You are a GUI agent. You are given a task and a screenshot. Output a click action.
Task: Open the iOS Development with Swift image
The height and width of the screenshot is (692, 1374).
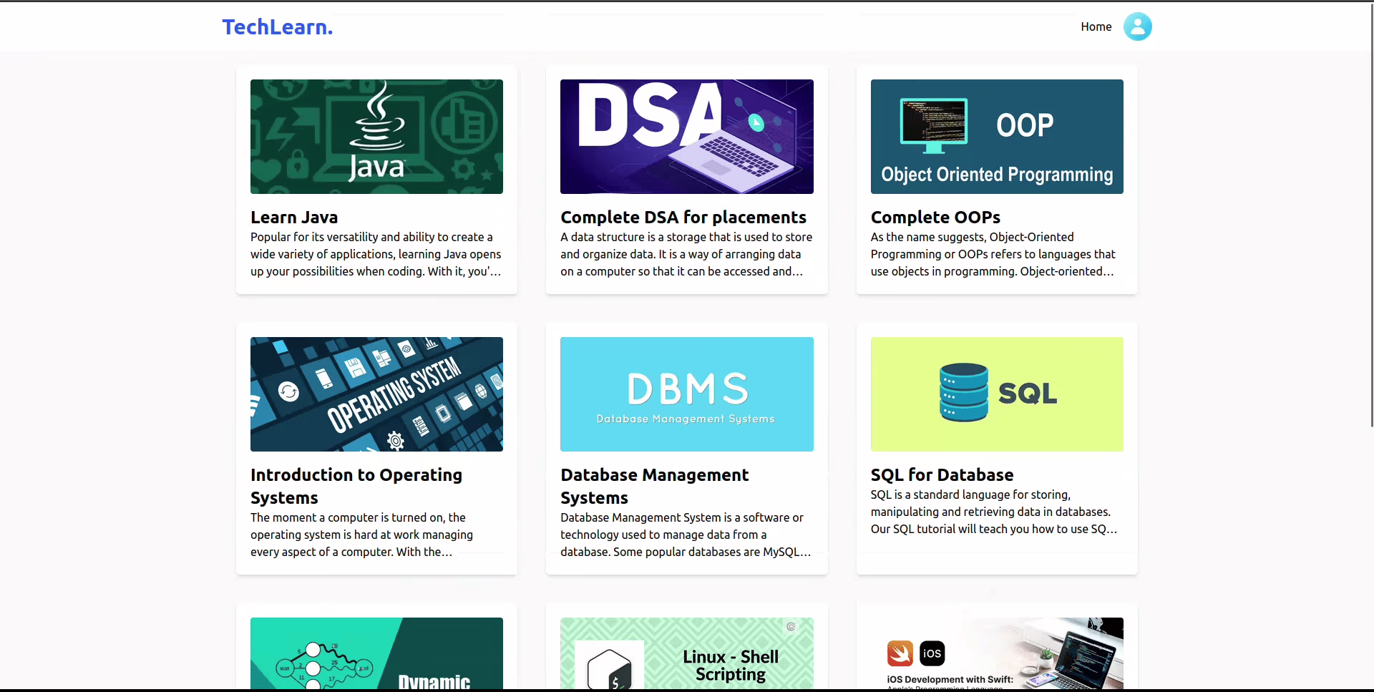click(997, 653)
